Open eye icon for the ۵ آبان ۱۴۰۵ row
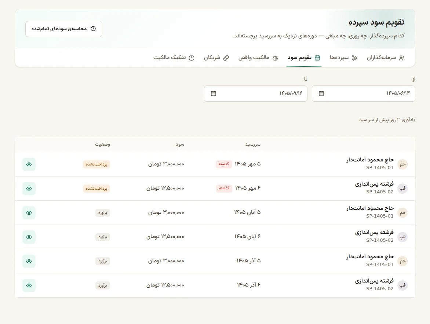 click(29, 212)
